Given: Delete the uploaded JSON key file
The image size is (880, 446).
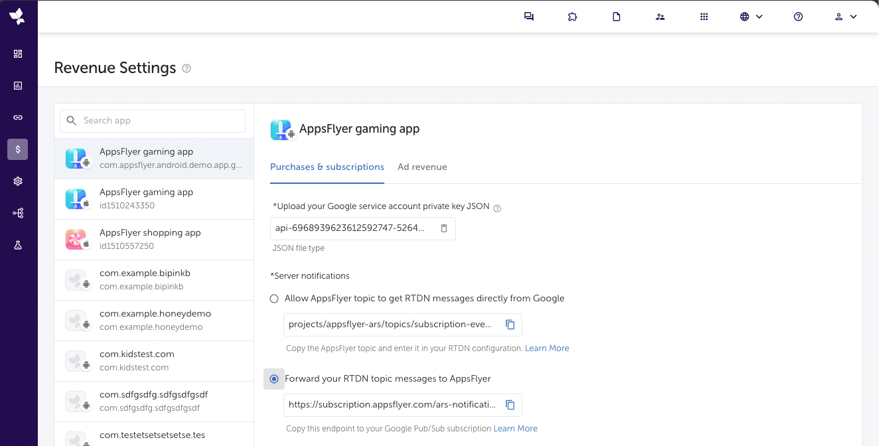Looking at the screenshot, I should click(444, 228).
